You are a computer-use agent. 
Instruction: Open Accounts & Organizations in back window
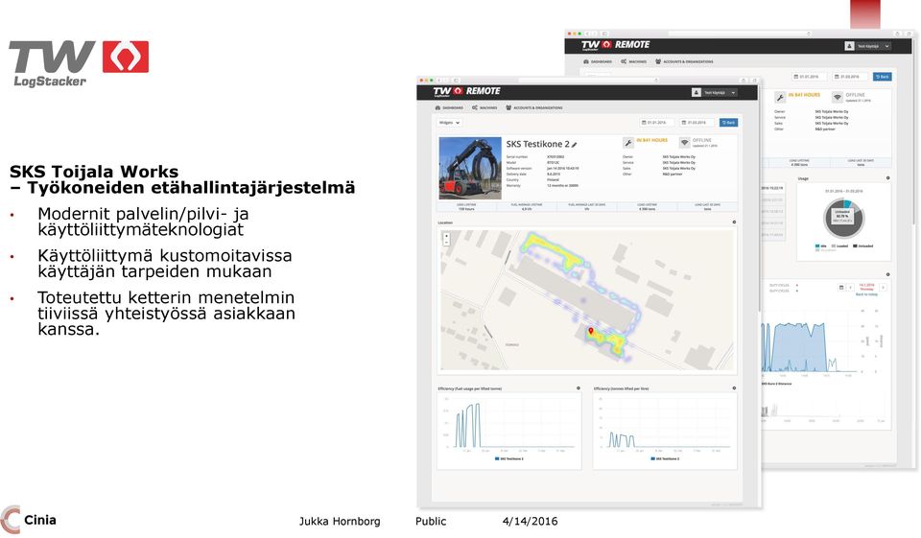(x=684, y=61)
